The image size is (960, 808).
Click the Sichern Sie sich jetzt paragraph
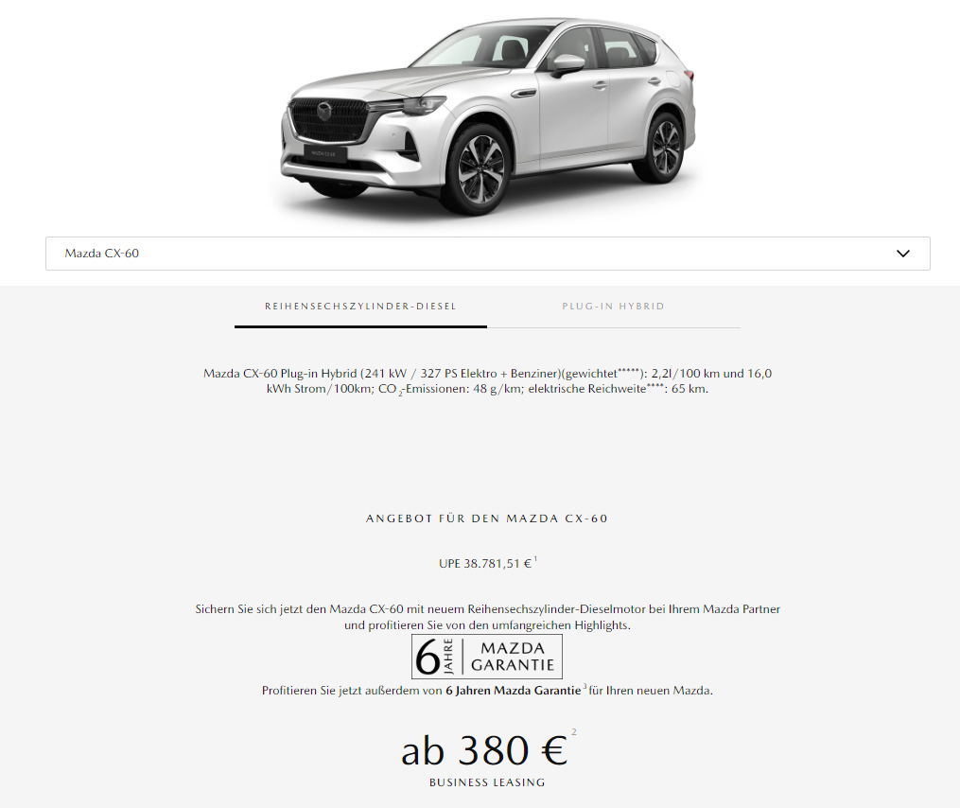[487, 617]
